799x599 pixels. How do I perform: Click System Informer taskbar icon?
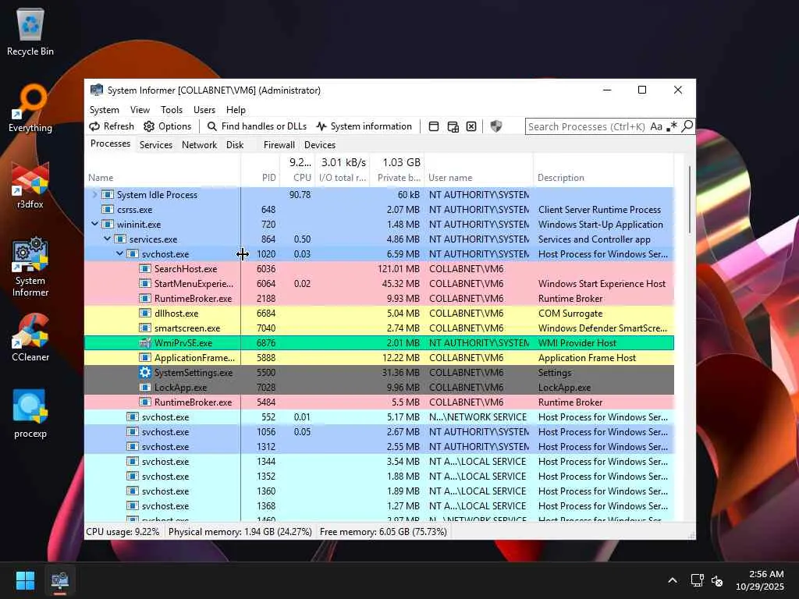[59, 581]
